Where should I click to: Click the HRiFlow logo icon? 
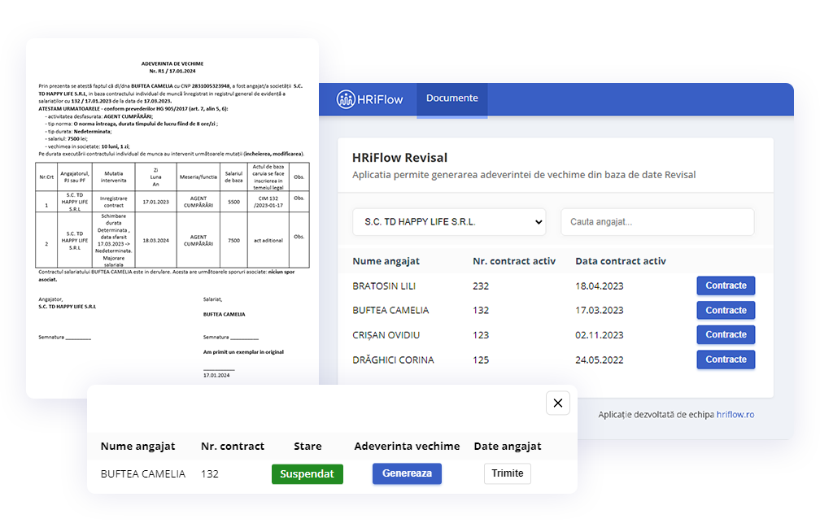pyautogui.click(x=345, y=99)
